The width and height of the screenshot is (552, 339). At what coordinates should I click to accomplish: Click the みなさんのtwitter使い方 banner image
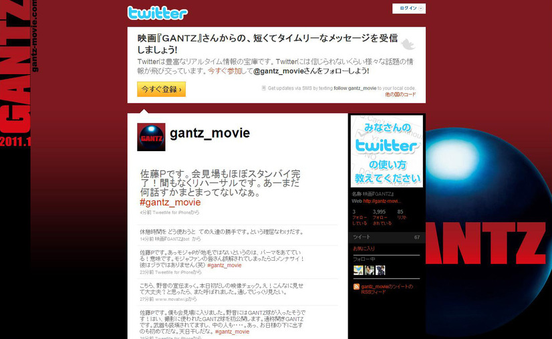coord(386,151)
